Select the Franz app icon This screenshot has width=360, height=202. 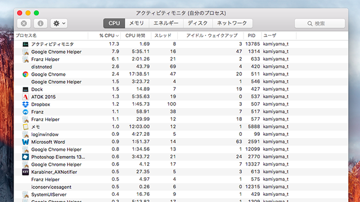(x=25, y=112)
